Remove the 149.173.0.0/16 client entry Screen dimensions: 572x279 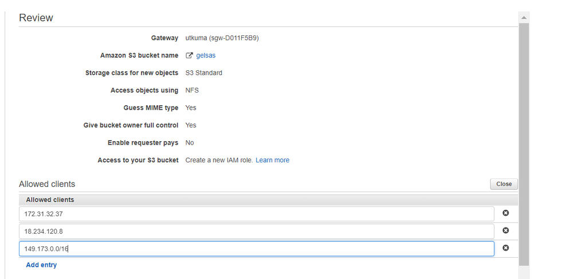(506, 248)
